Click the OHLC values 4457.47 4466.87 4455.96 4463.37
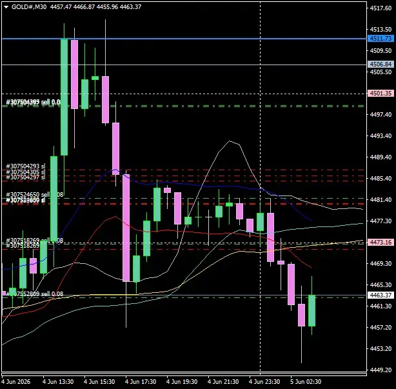 pos(95,7)
